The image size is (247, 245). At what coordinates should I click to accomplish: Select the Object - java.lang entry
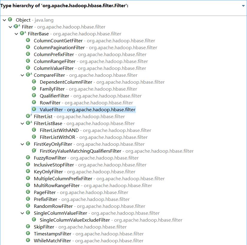[x=35, y=20]
